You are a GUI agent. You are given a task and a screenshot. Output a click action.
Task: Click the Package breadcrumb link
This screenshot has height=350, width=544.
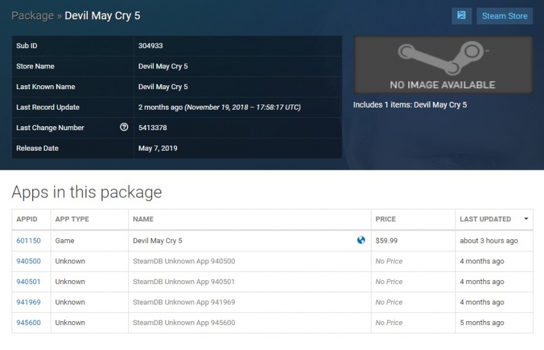click(x=33, y=15)
